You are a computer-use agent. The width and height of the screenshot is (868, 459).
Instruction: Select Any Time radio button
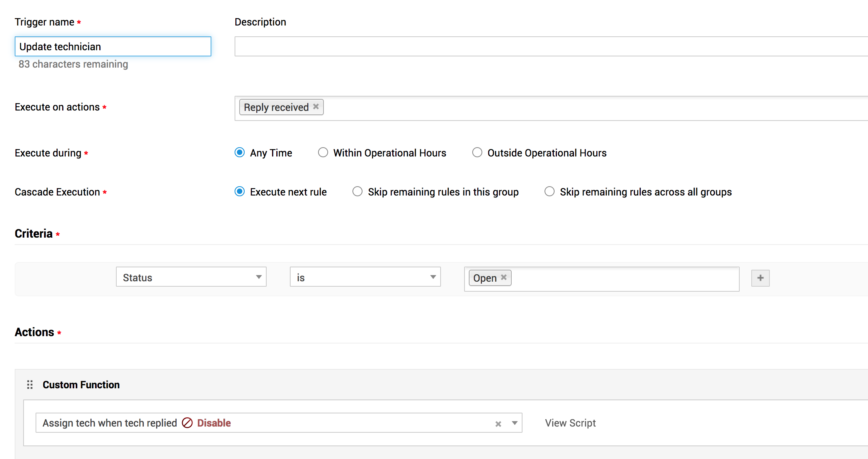point(240,153)
